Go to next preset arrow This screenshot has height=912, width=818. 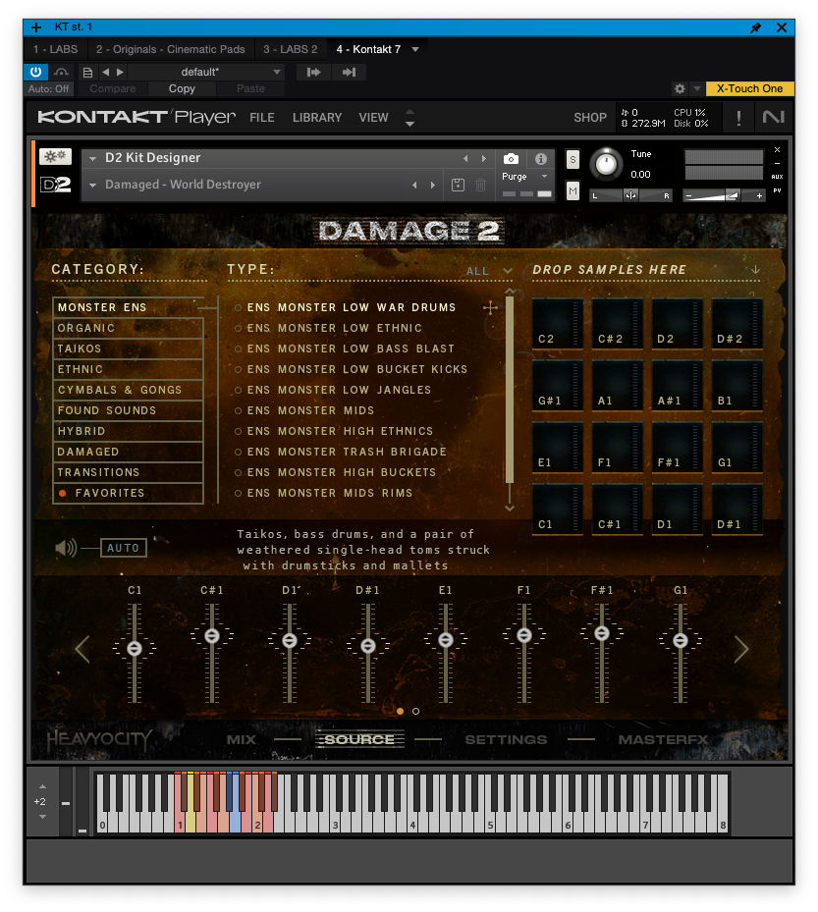(120, 72)
